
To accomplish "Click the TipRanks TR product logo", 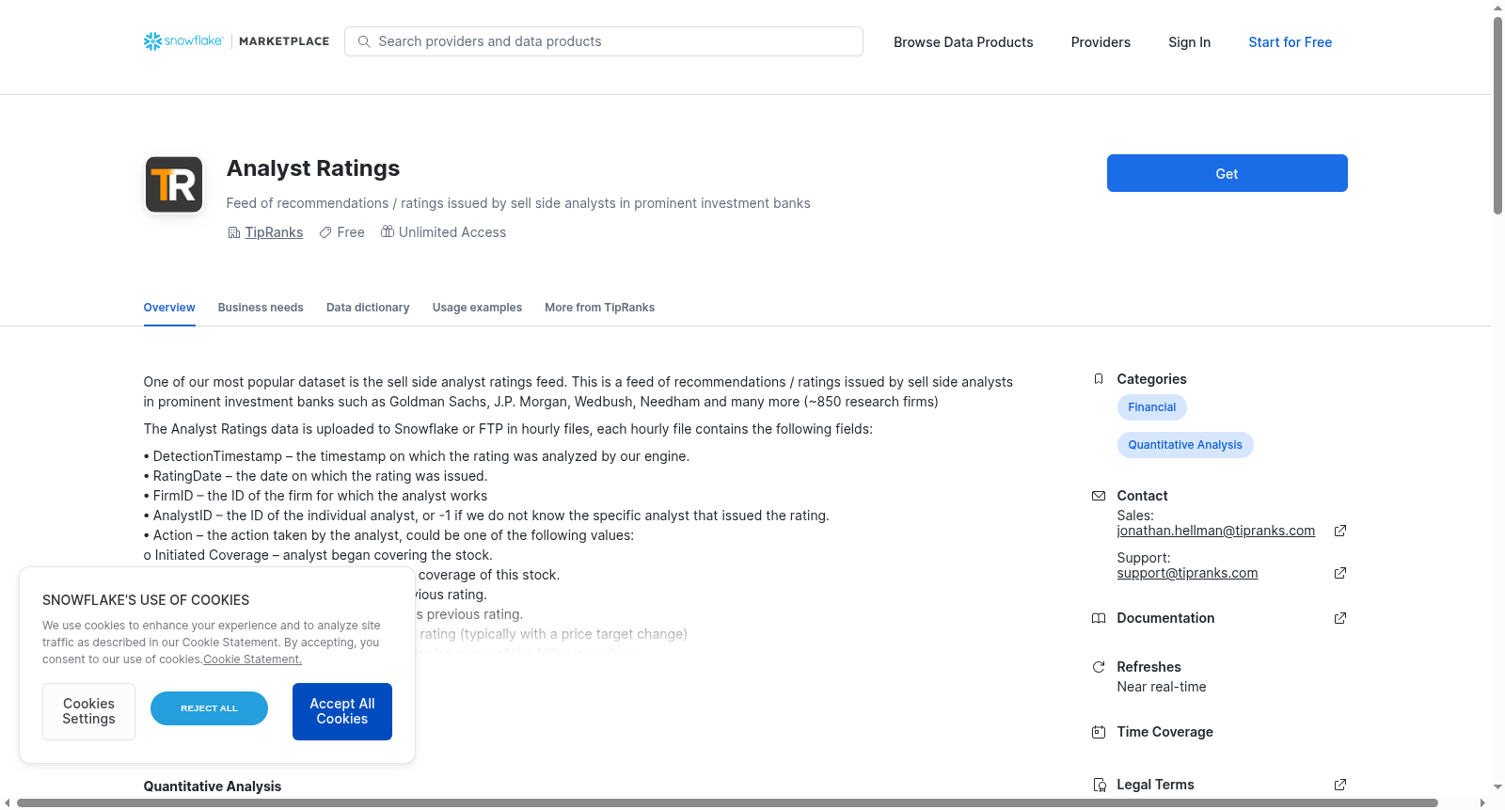I will (x=174, y=184).
